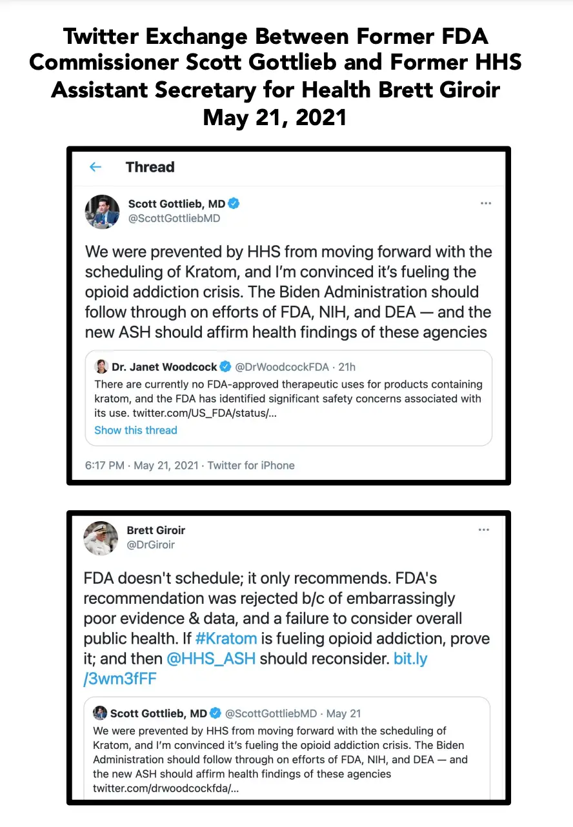
Task: Open @ScottGottliebMD handle in quoted tweet
Action: pyautogui.click(x=268, y=713)
